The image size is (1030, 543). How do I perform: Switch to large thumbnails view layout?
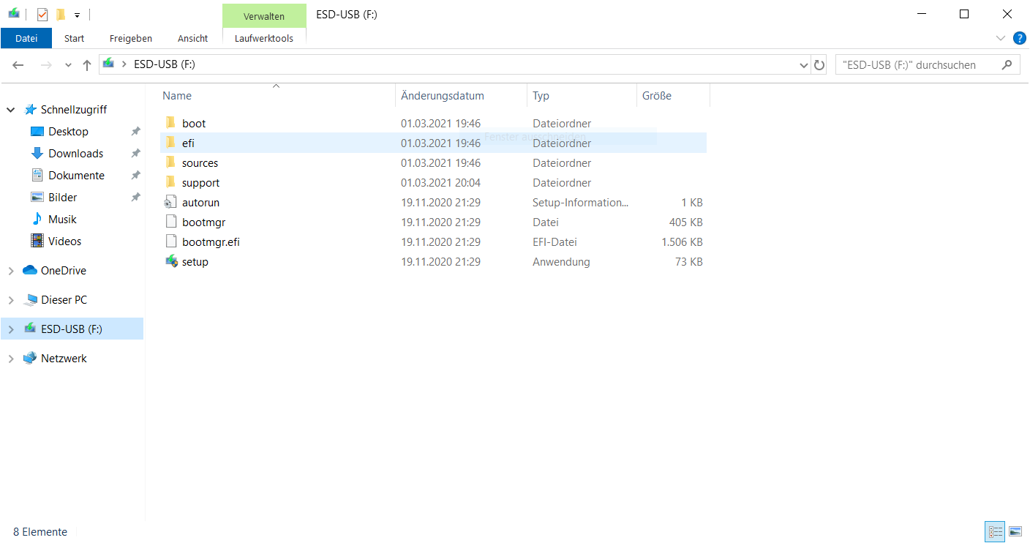click(x=1015, y=532)
